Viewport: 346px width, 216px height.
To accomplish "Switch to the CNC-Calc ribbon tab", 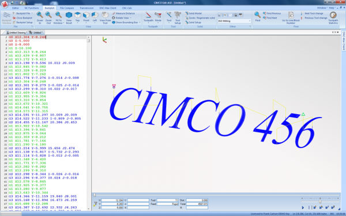I will [127, 8].
